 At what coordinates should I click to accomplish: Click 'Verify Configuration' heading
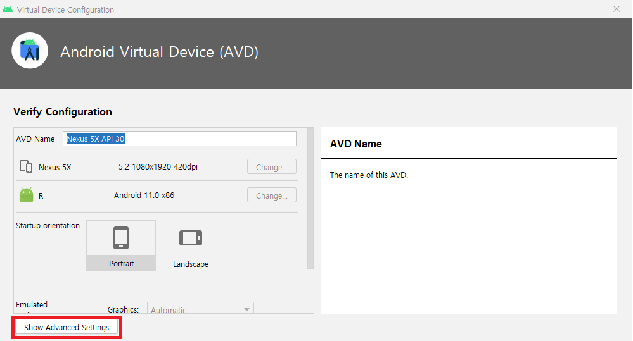[x=63, y=111]
